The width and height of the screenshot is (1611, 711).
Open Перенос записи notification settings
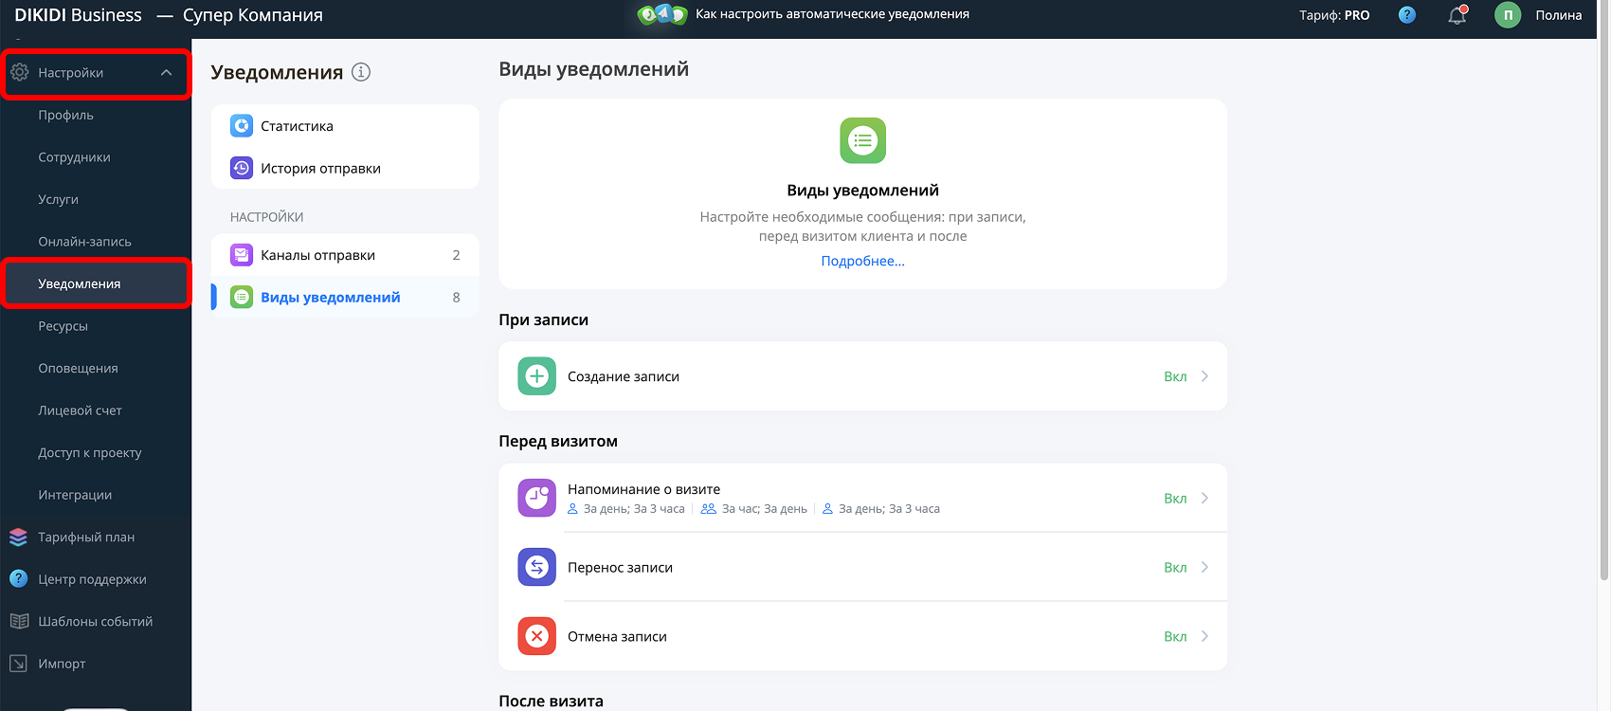click(x=862, y=567)
